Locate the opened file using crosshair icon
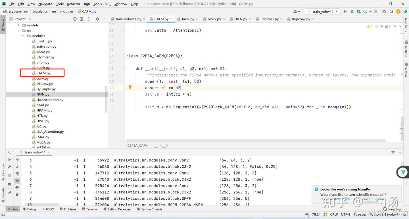The width and height of the screenshot is (409, 219). coord(75,19)
